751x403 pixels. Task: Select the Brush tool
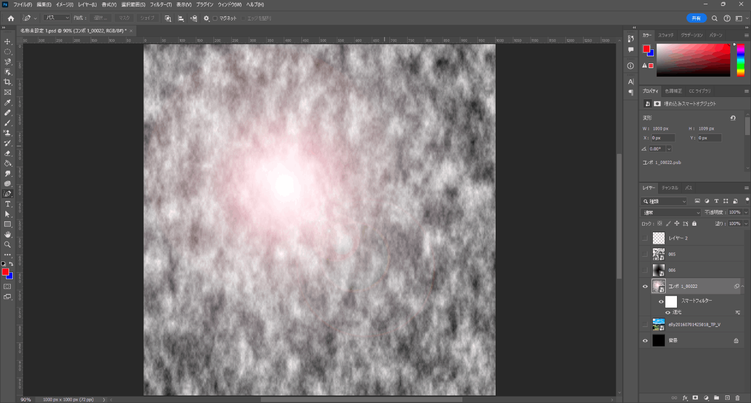pos(8,123)
